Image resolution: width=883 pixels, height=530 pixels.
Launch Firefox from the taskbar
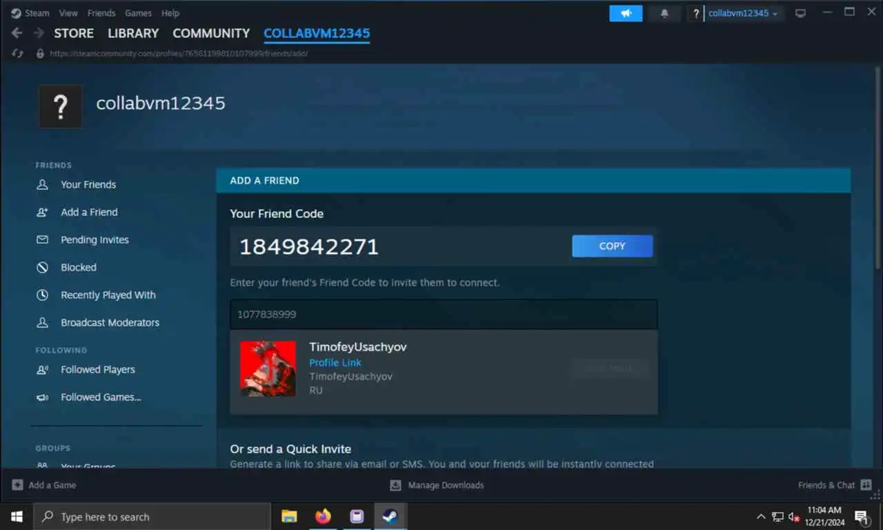[x=323, y=516]
